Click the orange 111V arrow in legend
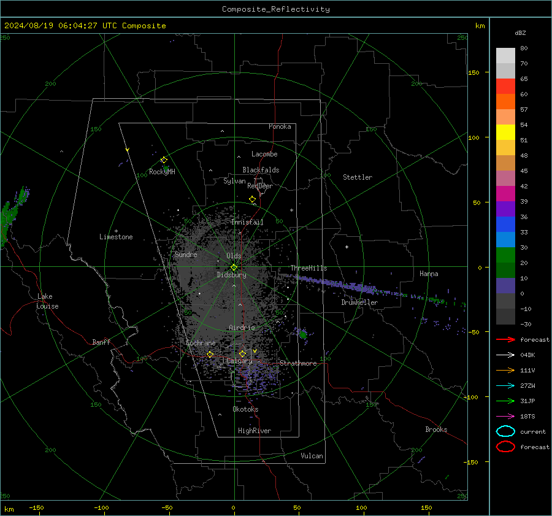Image resolution: width=552 pixels, height=516 pixels. pos(505,370)
